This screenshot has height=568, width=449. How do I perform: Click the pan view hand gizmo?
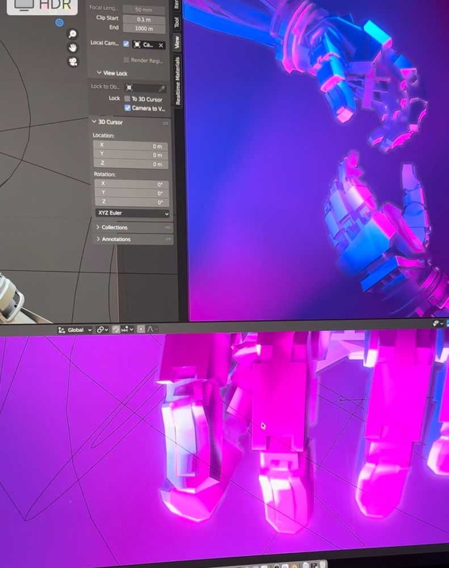click(x=73, y=48)
